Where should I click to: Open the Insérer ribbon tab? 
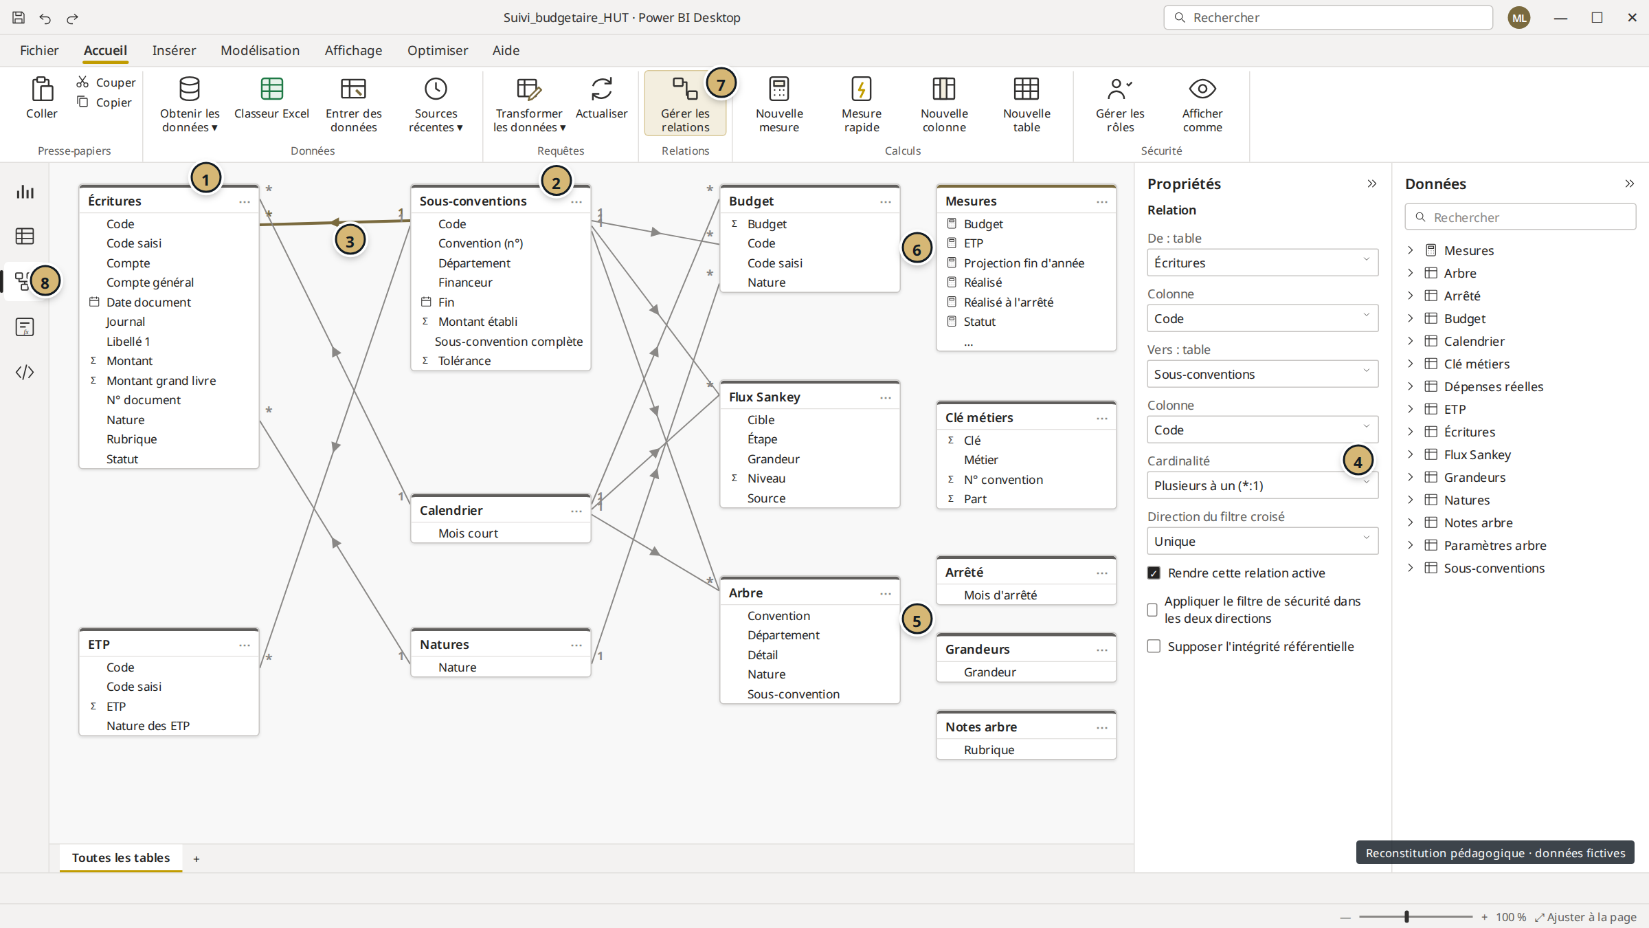tap(174, 50)
